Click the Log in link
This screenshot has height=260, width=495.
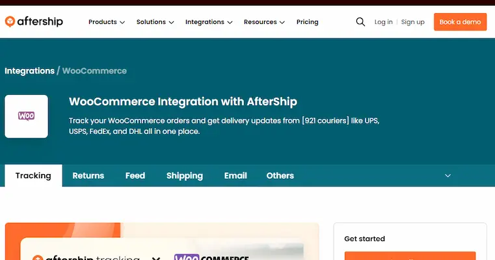tap(383, 22)
